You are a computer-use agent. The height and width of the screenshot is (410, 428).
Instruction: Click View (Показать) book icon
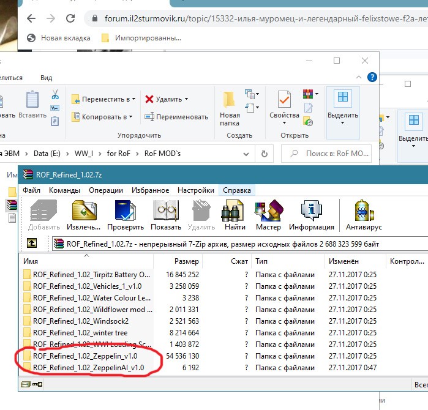pos(166,211)
